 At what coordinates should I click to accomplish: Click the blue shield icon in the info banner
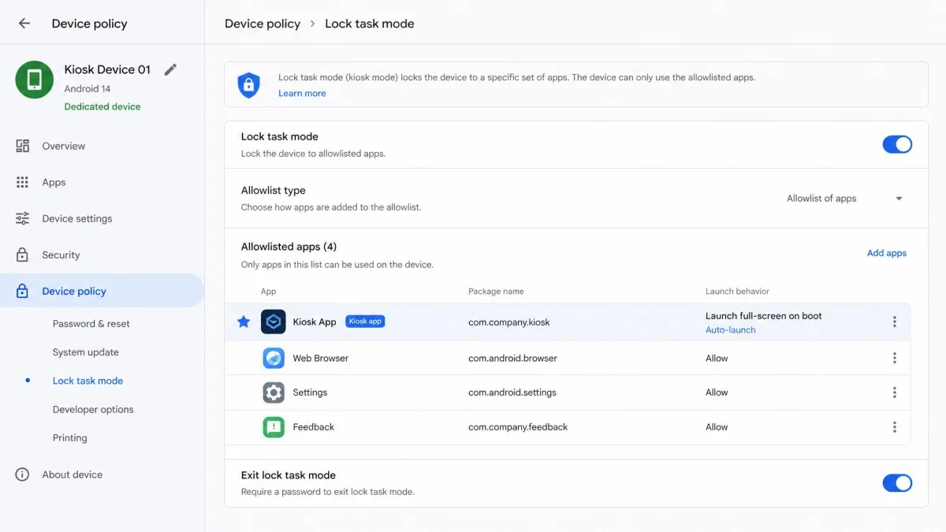249,85
